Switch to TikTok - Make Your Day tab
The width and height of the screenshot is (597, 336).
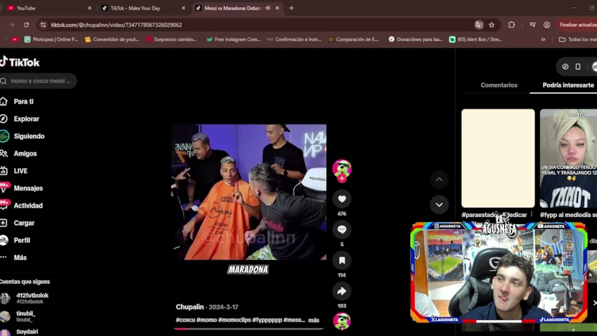tap(143, 8)
